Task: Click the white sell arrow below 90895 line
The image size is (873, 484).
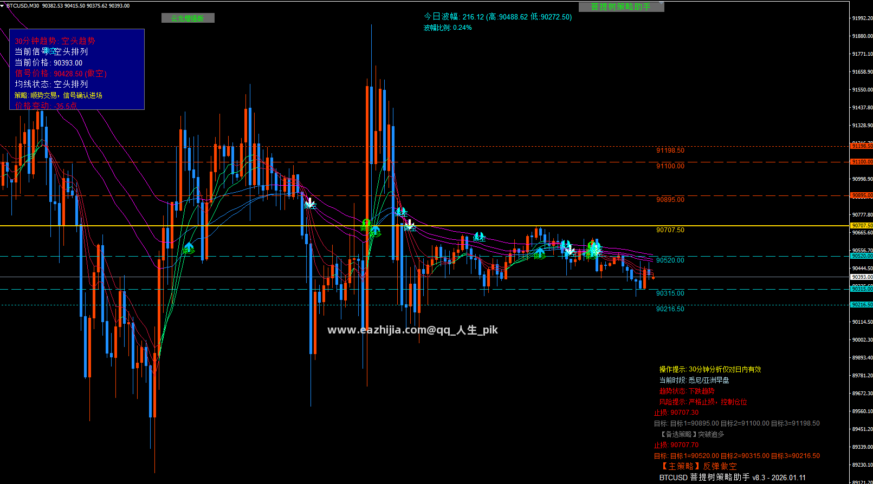Action: coord(309,203)
